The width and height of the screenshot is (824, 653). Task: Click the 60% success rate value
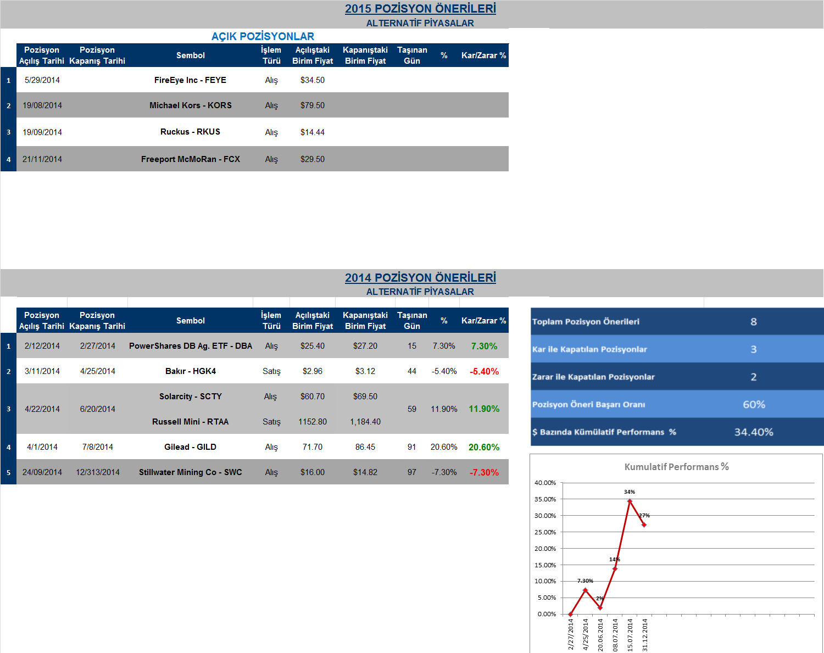coord(754,404)
